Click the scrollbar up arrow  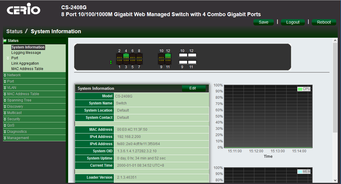335,40
